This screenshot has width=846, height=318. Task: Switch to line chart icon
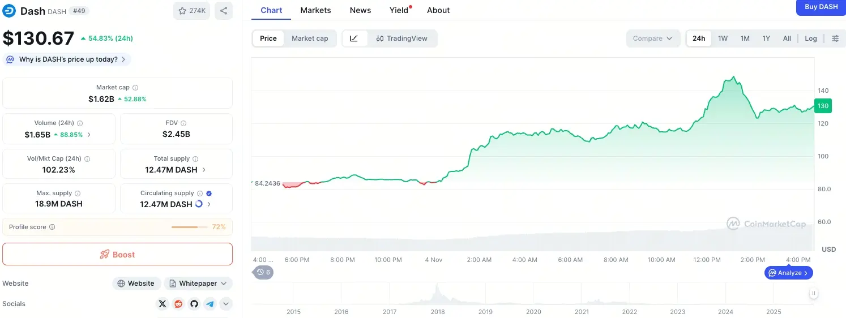point(354,38)
